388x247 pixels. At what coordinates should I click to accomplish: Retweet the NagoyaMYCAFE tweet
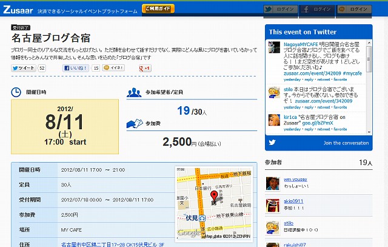[324, 80]
